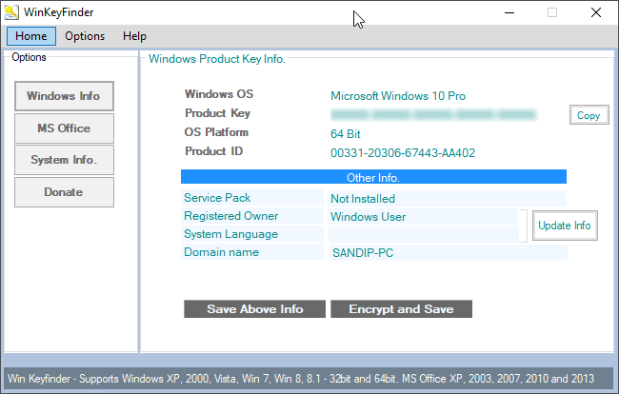Screen dimensions: 619x394
Task: Click Save Above Info button
Action: (x=254, y=308)
